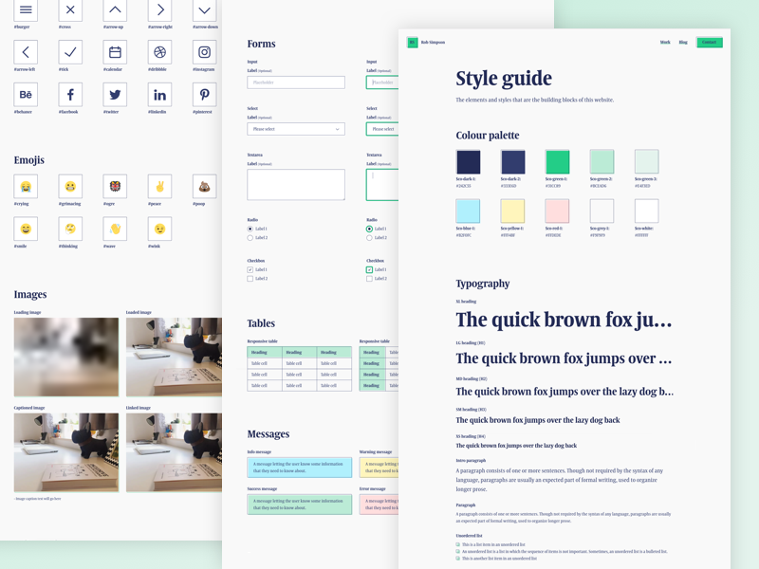Click the #burger menu icon
The height and width of the screenshot is (569, 759).
click(x=26, y=10)
